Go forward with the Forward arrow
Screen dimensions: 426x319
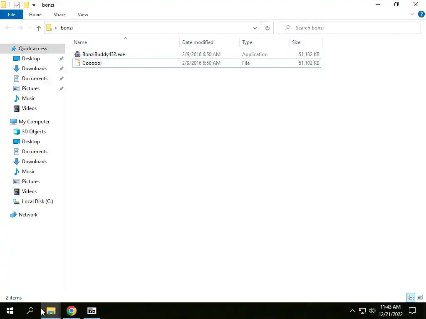pos(20,28)
